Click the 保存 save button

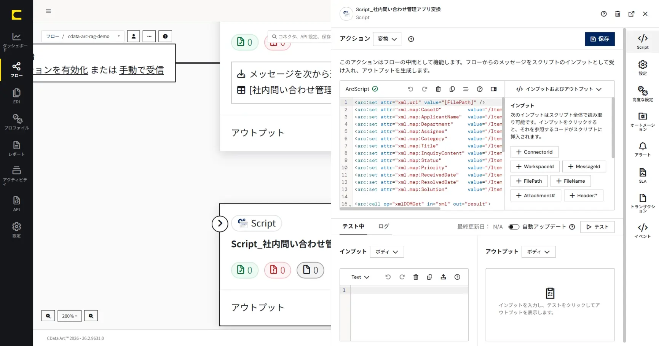coord(600,39)
